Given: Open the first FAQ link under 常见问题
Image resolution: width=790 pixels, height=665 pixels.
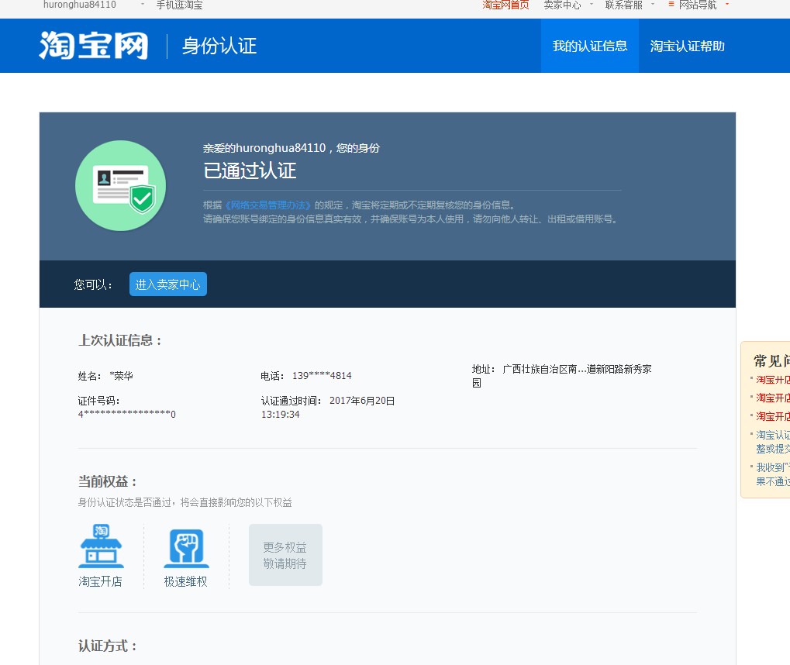Looking at the screenshot, I should [773, 379].
